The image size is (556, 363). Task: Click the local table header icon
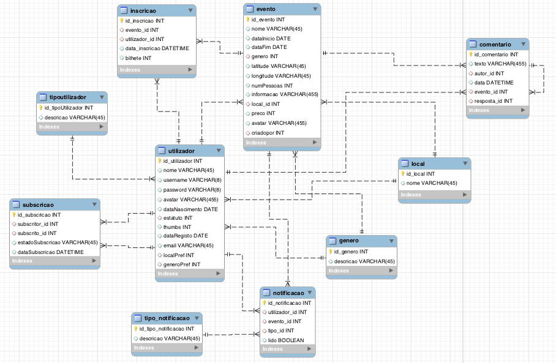pyautogui.click(x=405, y=164)
